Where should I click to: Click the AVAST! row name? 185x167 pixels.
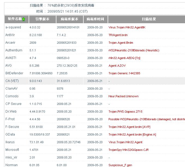click(x=11, y=58)
